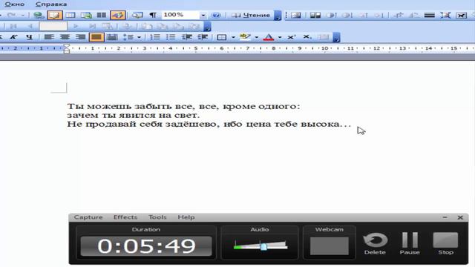This screenshot has width=475, height=267.
Task: Click the Чтение reading mode button
Action: (x=251, y=15)
